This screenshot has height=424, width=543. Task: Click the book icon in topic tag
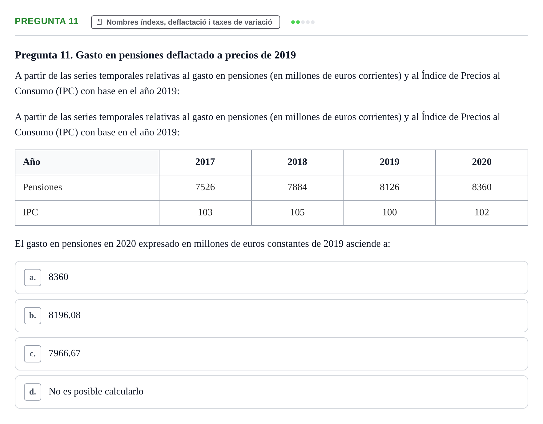[x=99, y=22]
